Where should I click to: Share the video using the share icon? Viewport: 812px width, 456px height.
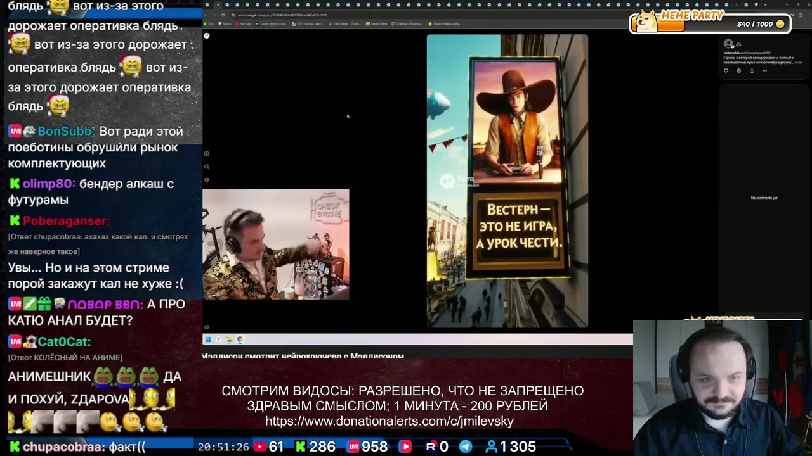752,70
